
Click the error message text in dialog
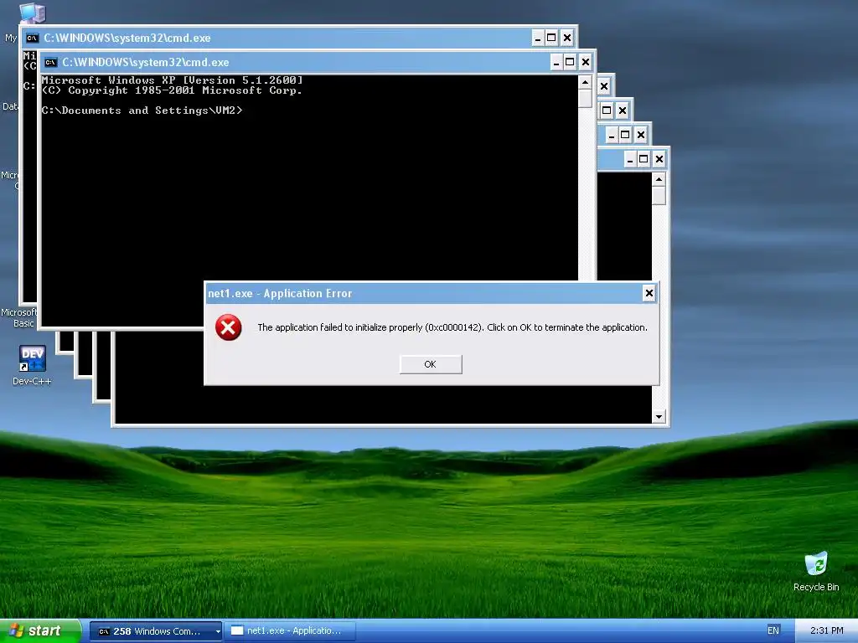tap(452, 327)
